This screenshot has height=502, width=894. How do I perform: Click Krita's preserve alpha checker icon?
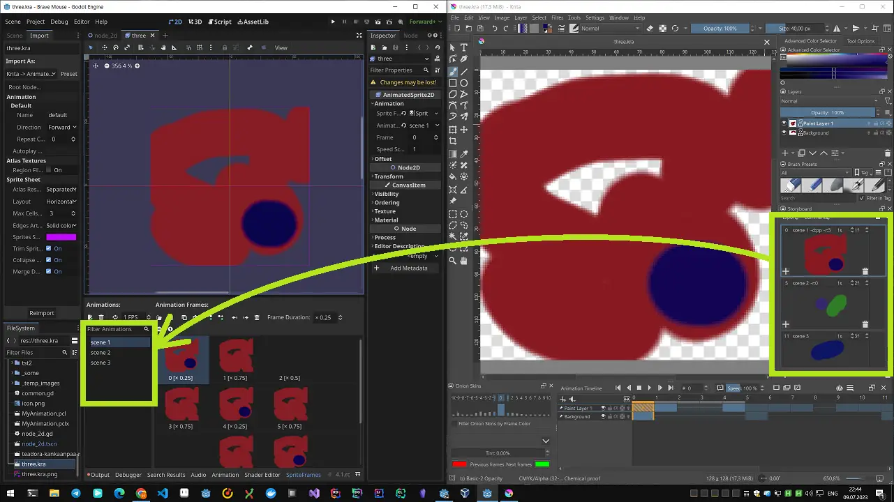click(x=663, y=29)
